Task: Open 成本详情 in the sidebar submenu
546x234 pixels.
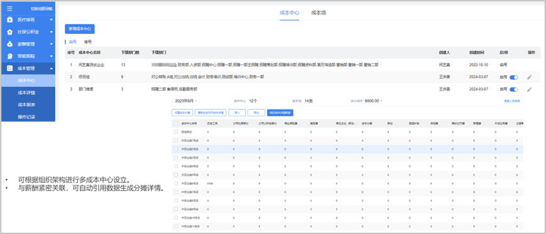Action: tap(26, 92)
